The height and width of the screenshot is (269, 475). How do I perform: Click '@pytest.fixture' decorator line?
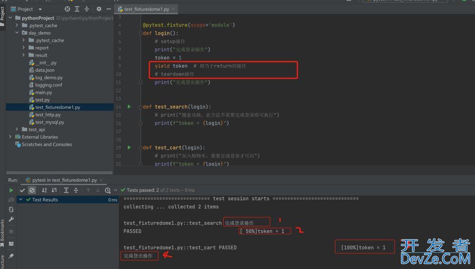(x=189, y=25)
